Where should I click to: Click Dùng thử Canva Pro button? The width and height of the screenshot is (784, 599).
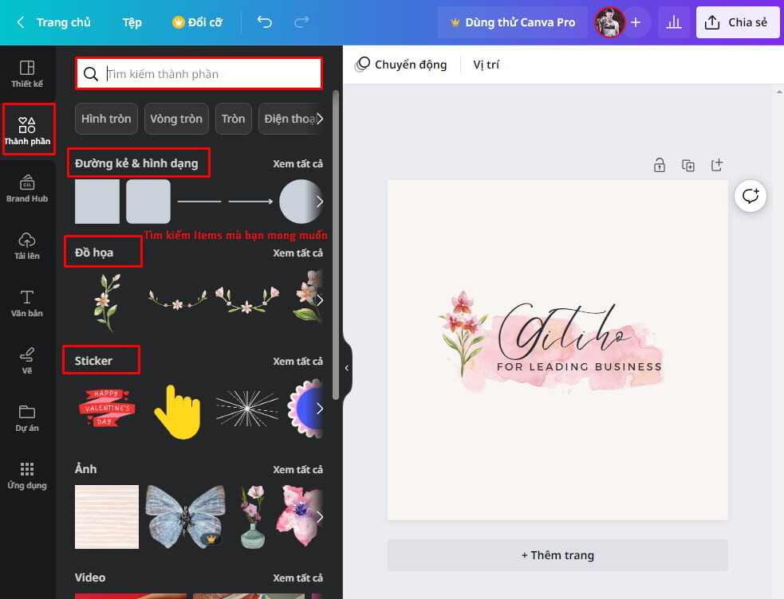[x=513, y=22]
